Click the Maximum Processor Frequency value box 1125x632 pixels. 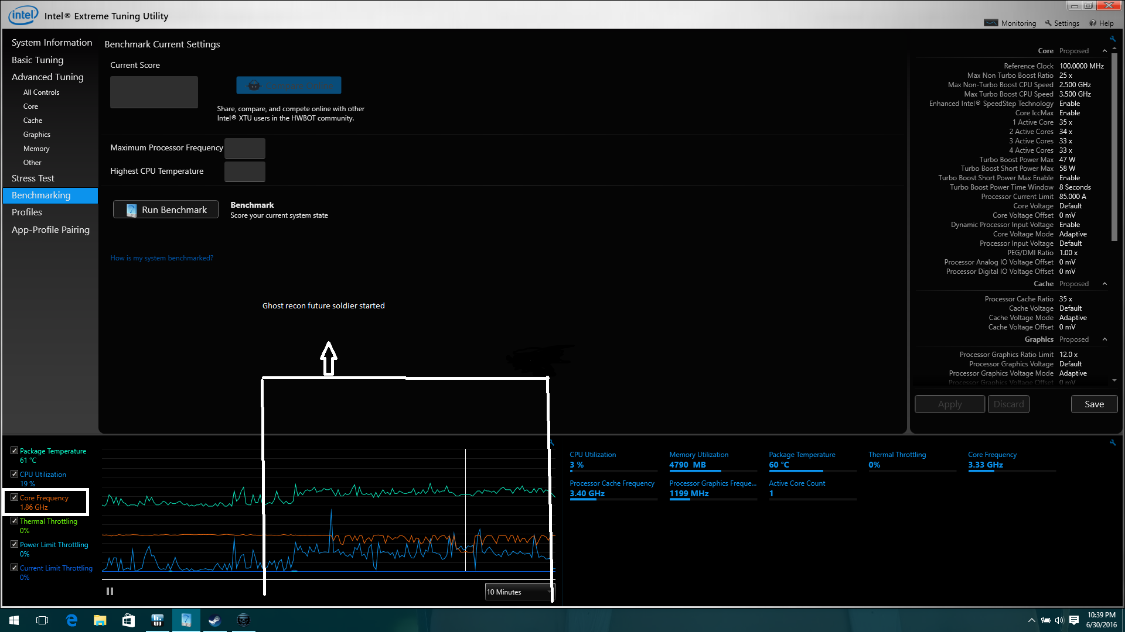pos(245,149)
